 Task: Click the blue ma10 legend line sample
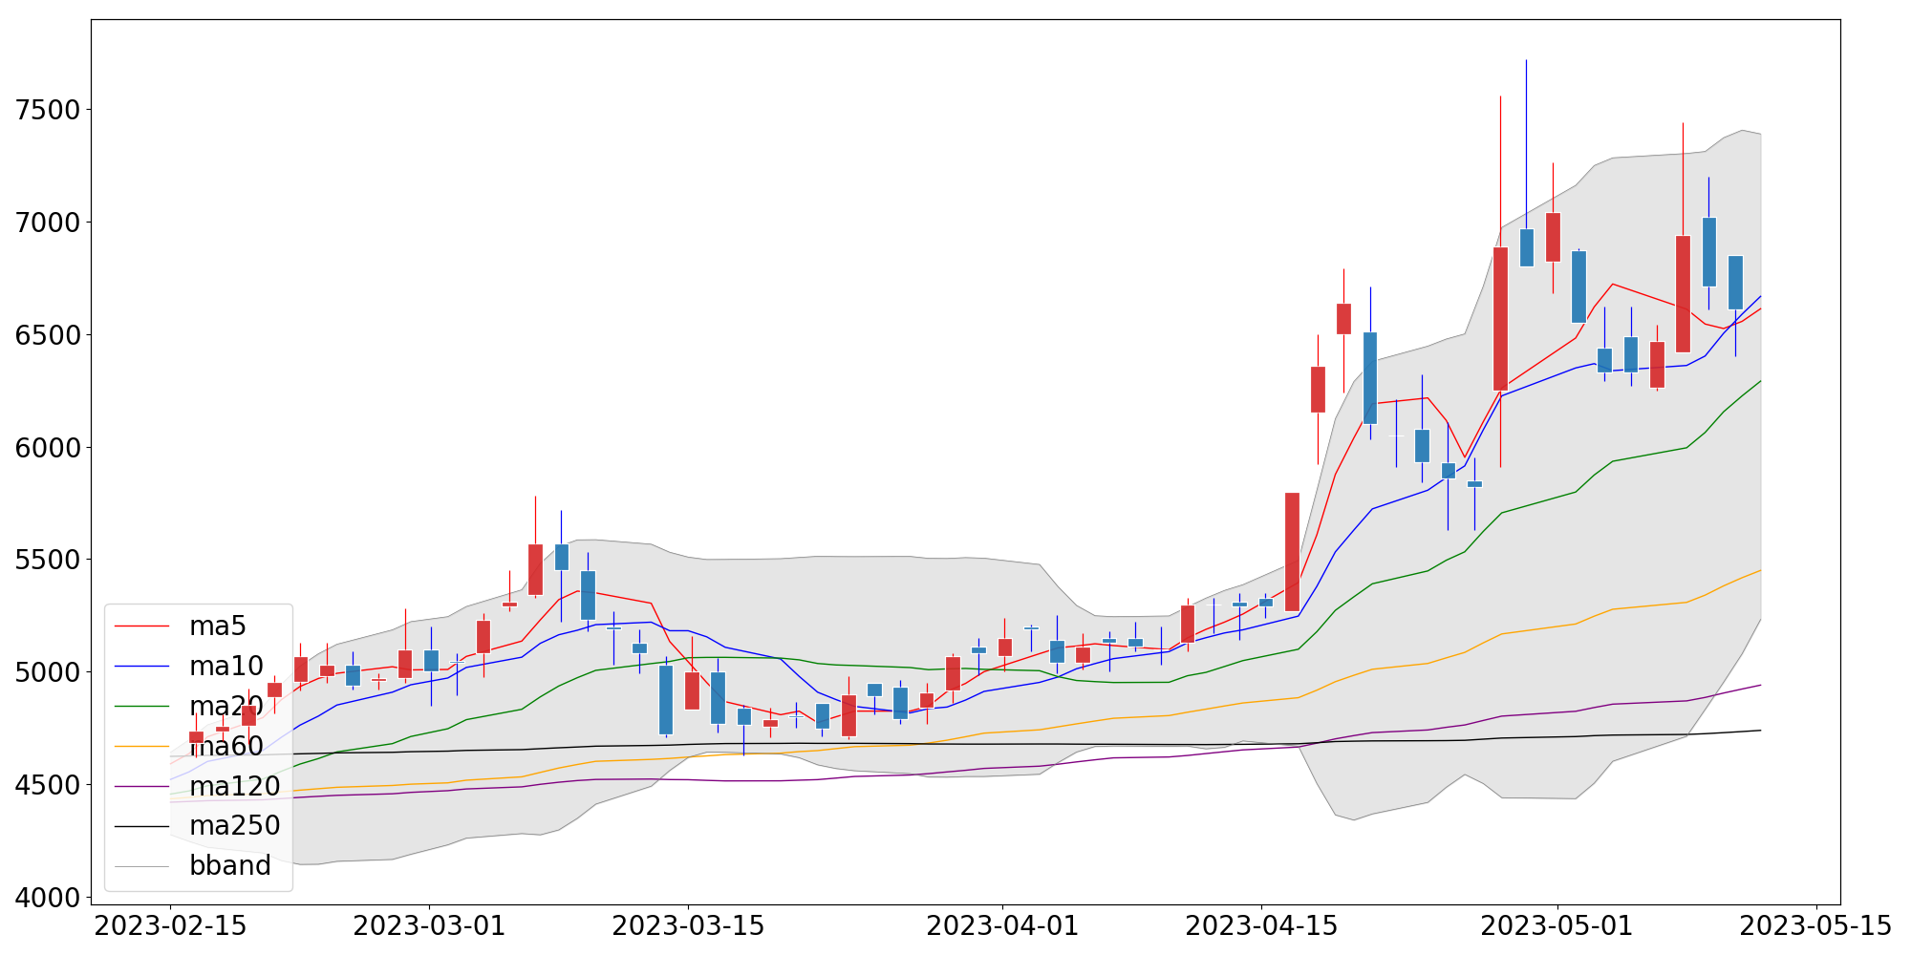(x=142, y=667)
